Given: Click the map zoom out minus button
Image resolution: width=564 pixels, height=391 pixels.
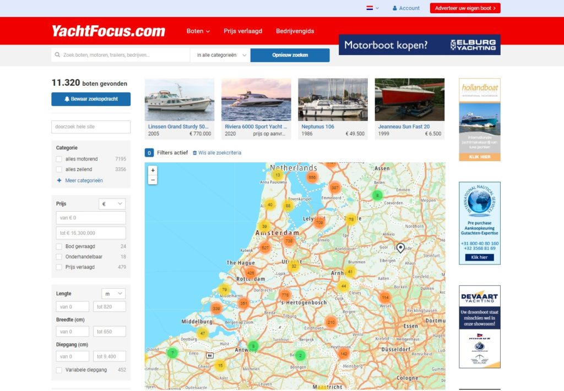Looking at the screenshot, I should (153, 180).
